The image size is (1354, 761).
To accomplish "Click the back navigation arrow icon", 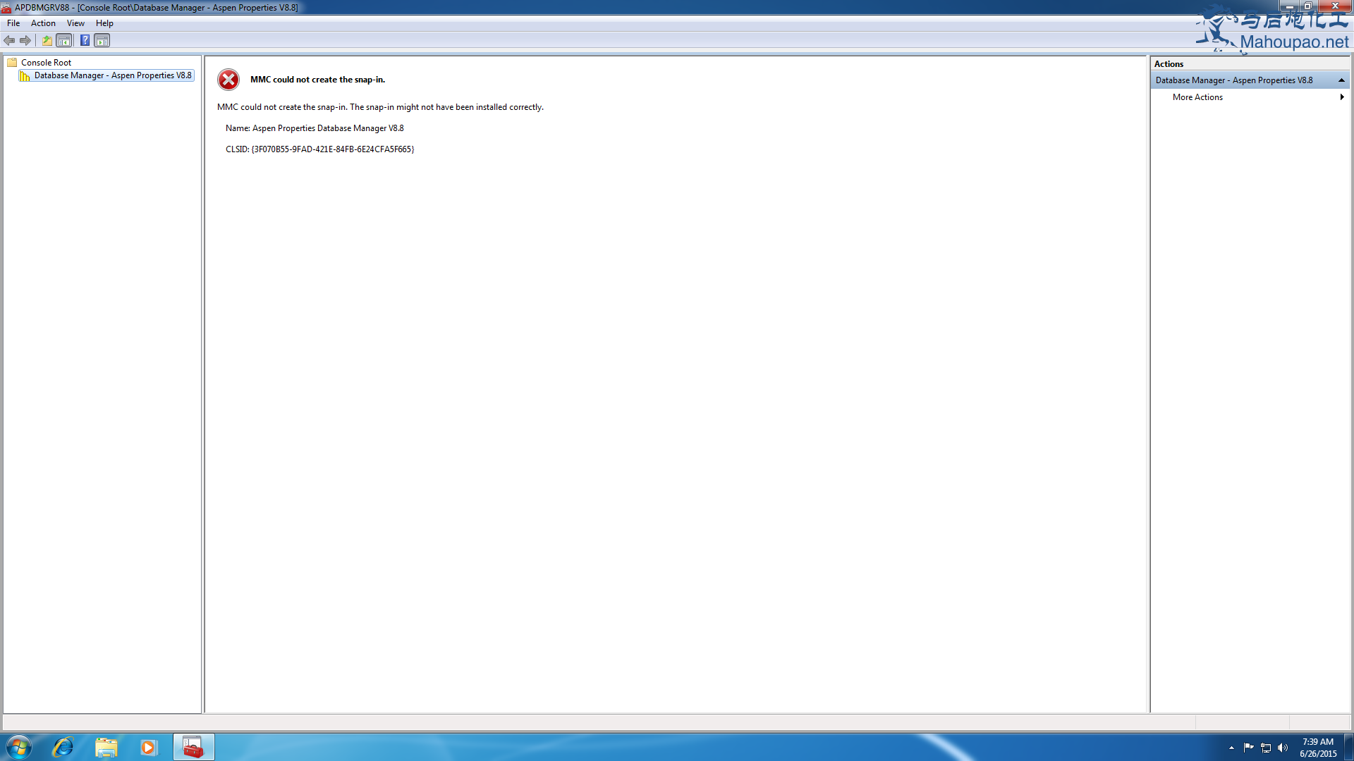I will (x=9, y=40).
